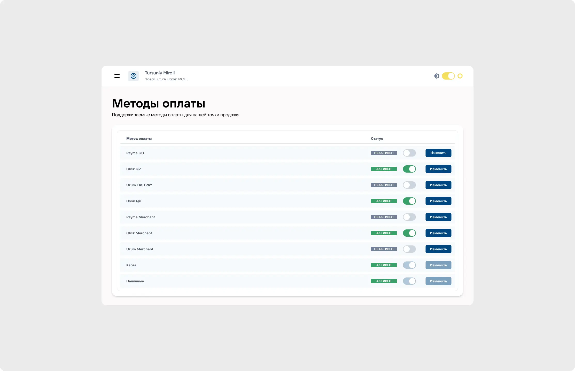Enable the Payme GO toggle
Screen dimensions: 575x371
(x=409, y=153)
